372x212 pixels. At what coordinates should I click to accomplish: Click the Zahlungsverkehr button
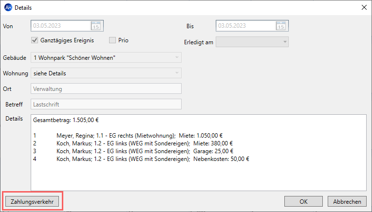(32, 202)
